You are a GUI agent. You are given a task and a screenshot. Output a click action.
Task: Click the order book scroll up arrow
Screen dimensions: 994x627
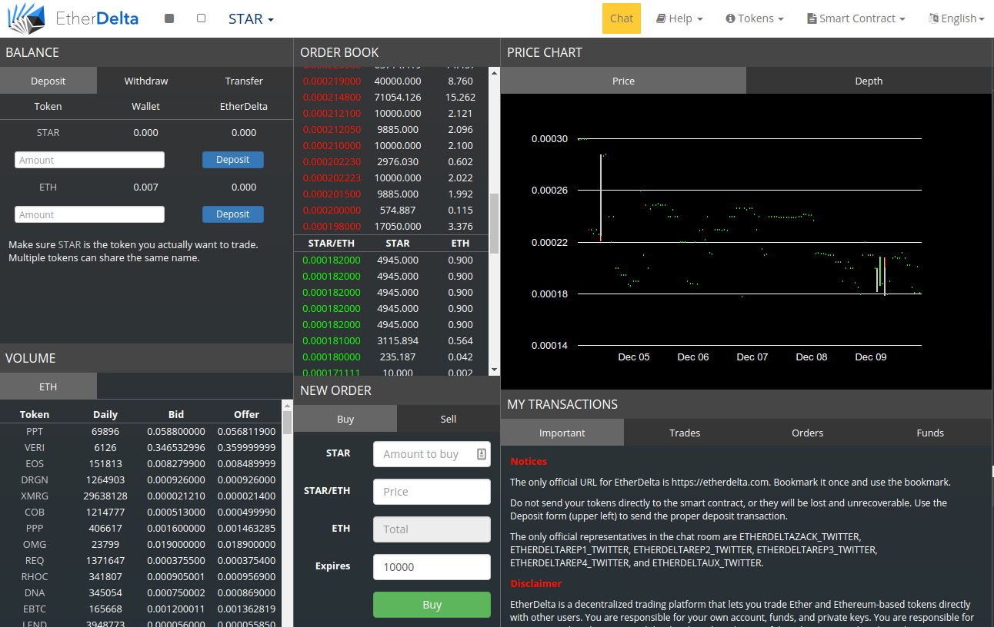pyautogui.click(x=495, y=73)
